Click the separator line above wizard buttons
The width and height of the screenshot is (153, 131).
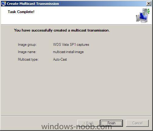pyautogui.click(x=76, y=116)
